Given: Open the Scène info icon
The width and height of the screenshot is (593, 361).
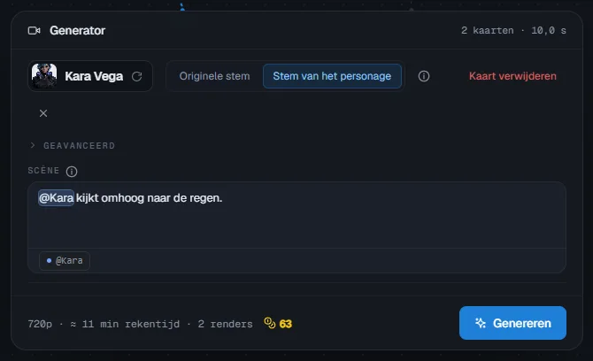Looking at the screenshot, I should click(72, 172).
